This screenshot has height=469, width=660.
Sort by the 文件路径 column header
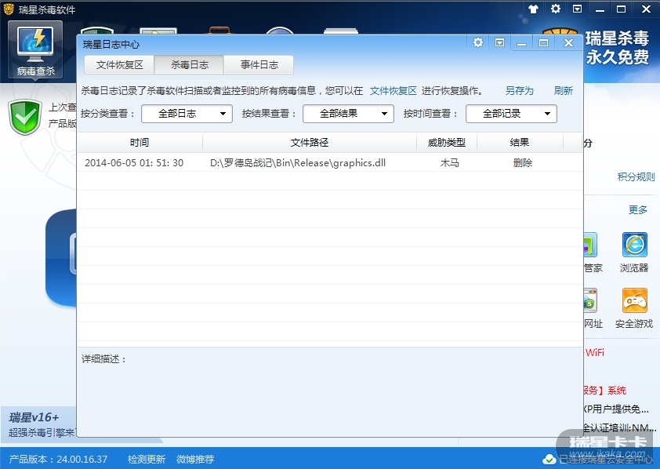pyautogui.click(x=310, y=143)
